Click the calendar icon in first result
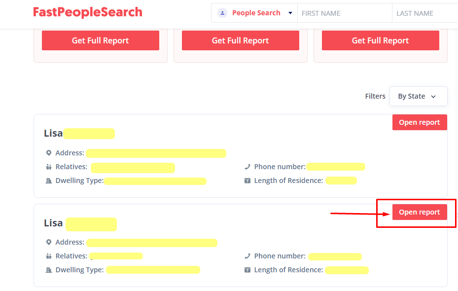 coord(247,181)
